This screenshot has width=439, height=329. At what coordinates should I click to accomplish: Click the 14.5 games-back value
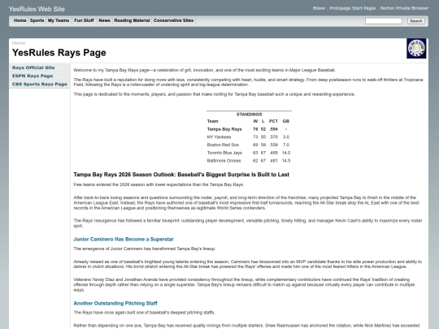286,161
